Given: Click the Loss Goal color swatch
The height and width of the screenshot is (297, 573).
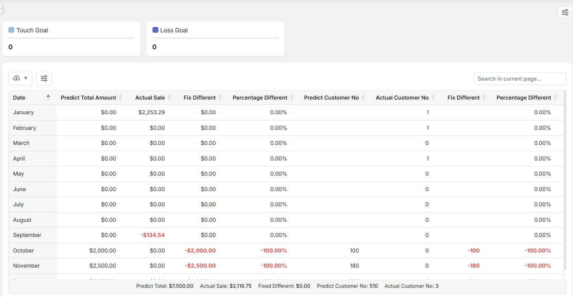Looking at the screenshot, I should point(155,30).
